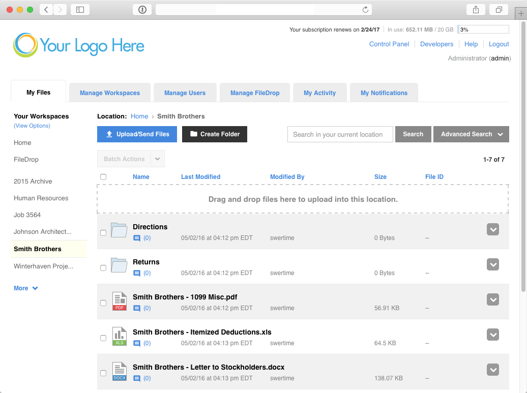Reload the page using the refresh icon
This screenshot has width=527, height=393.
pos(365,10)
